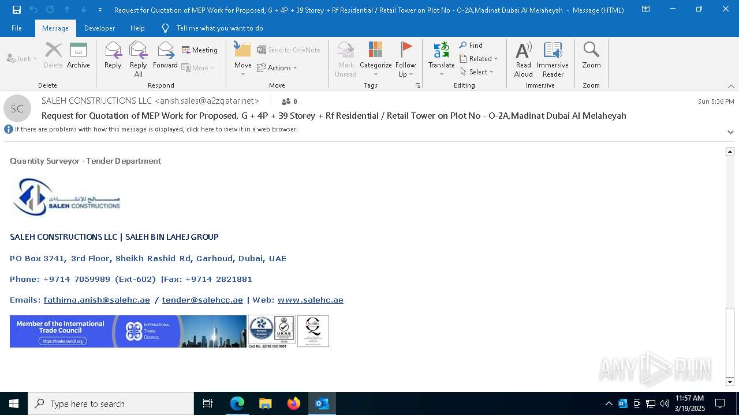This screenshot has height=415, width=739.
Task: Collapse the ribbon
Action: (731, 85)
